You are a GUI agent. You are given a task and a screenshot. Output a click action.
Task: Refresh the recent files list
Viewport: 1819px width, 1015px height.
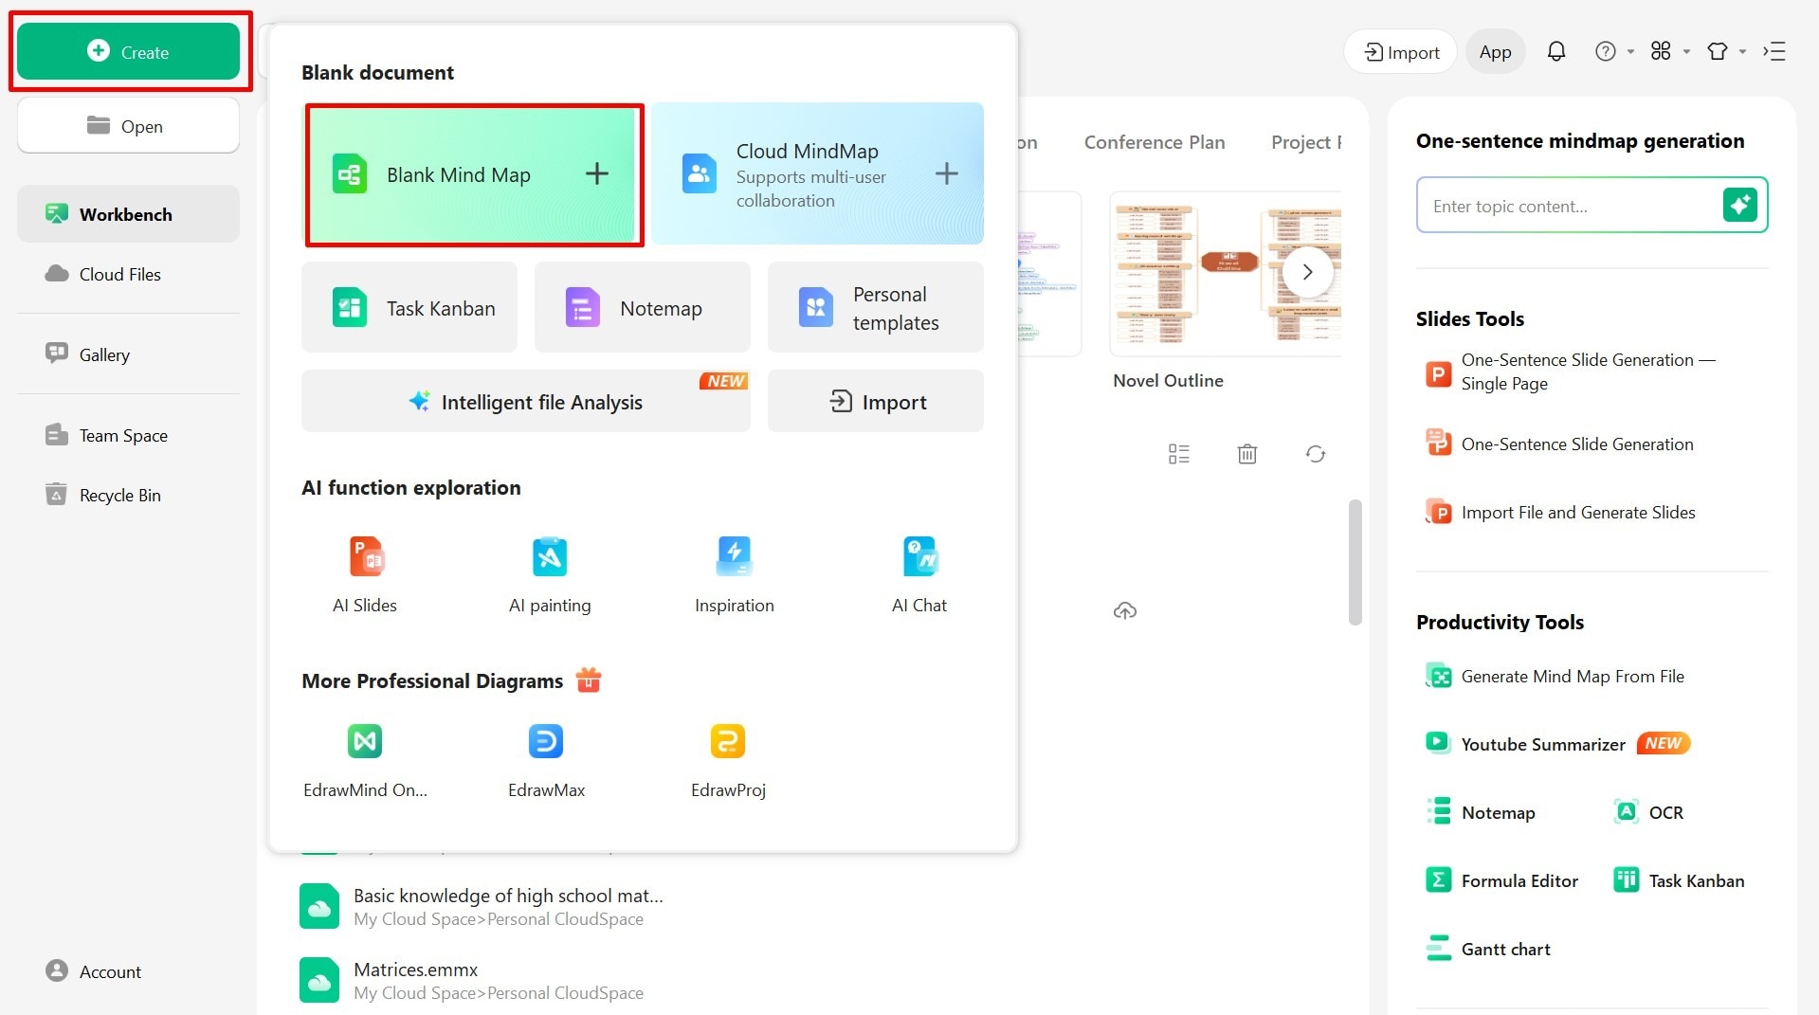pos(1316,454)
